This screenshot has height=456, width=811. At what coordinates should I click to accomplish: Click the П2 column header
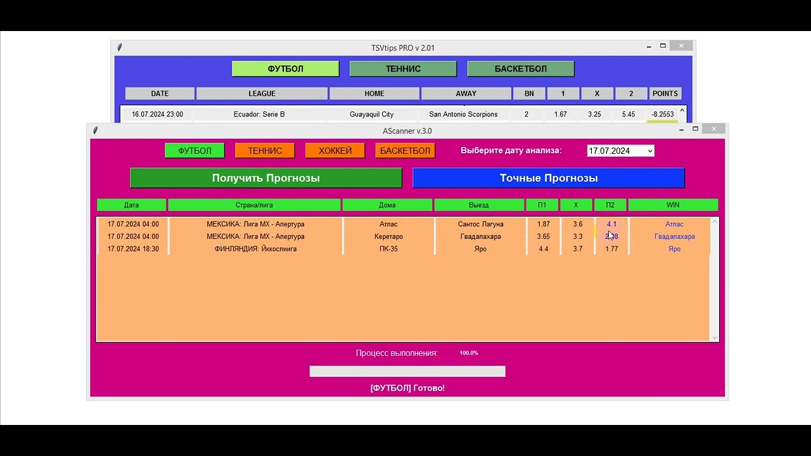[610, 205]
